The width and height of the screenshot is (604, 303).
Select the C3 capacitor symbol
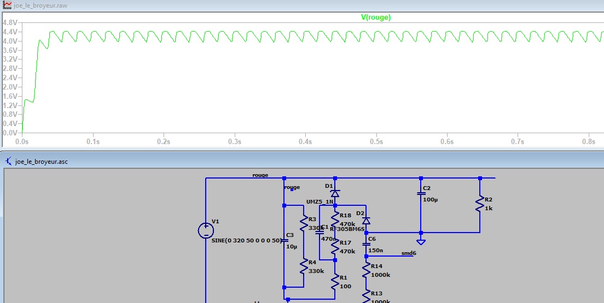(284, 241)
